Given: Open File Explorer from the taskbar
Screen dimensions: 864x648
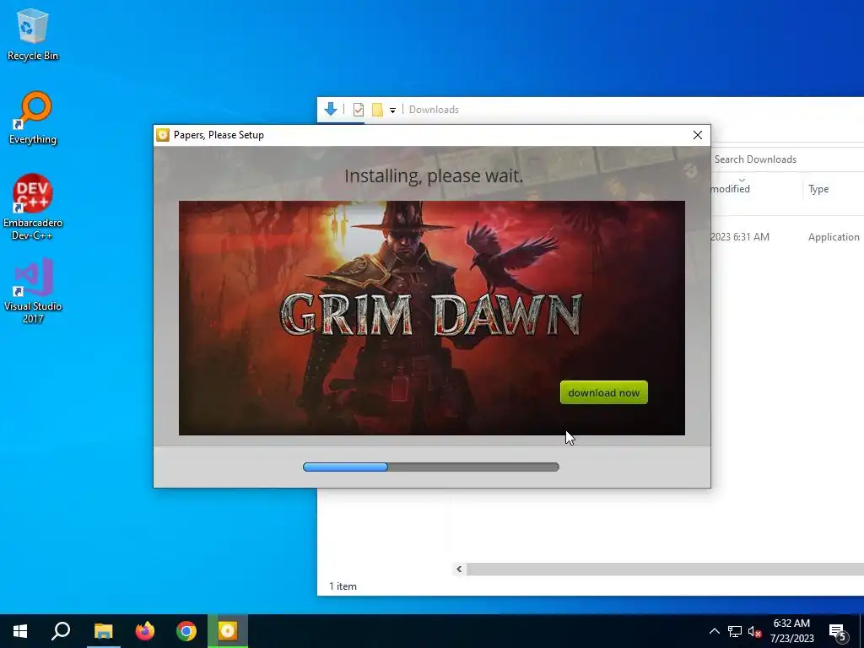Looking at the screenshot, I should (x=103, y=631).
